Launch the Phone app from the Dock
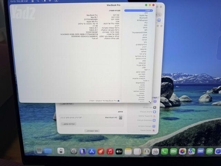The height and width of the screenshot is (166, 221). [164, 151]
